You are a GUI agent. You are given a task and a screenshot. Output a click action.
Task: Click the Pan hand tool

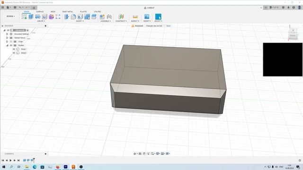click(144, 153)
